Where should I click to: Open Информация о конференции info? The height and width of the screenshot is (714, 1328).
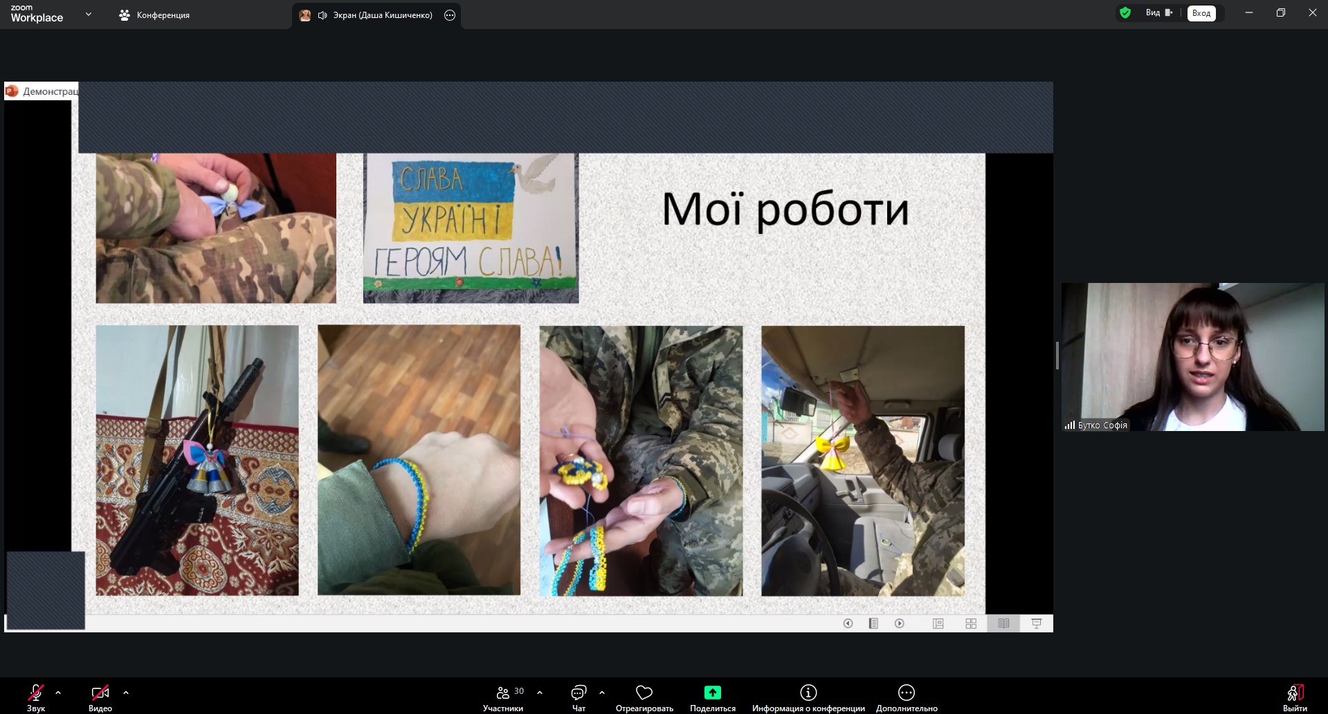tap(808, 693)
